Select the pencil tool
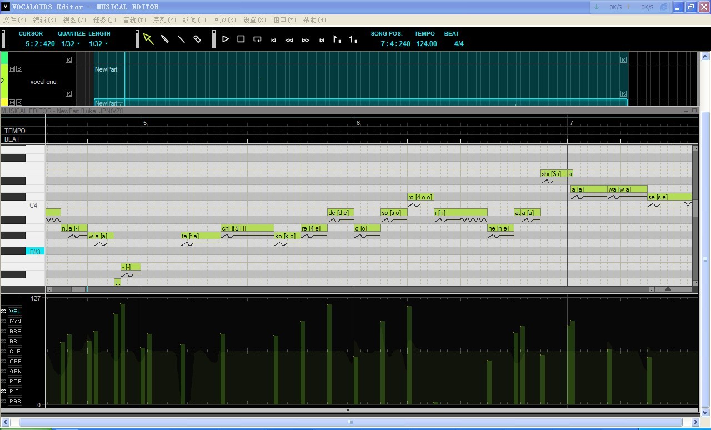 click(x=165, y=39)
